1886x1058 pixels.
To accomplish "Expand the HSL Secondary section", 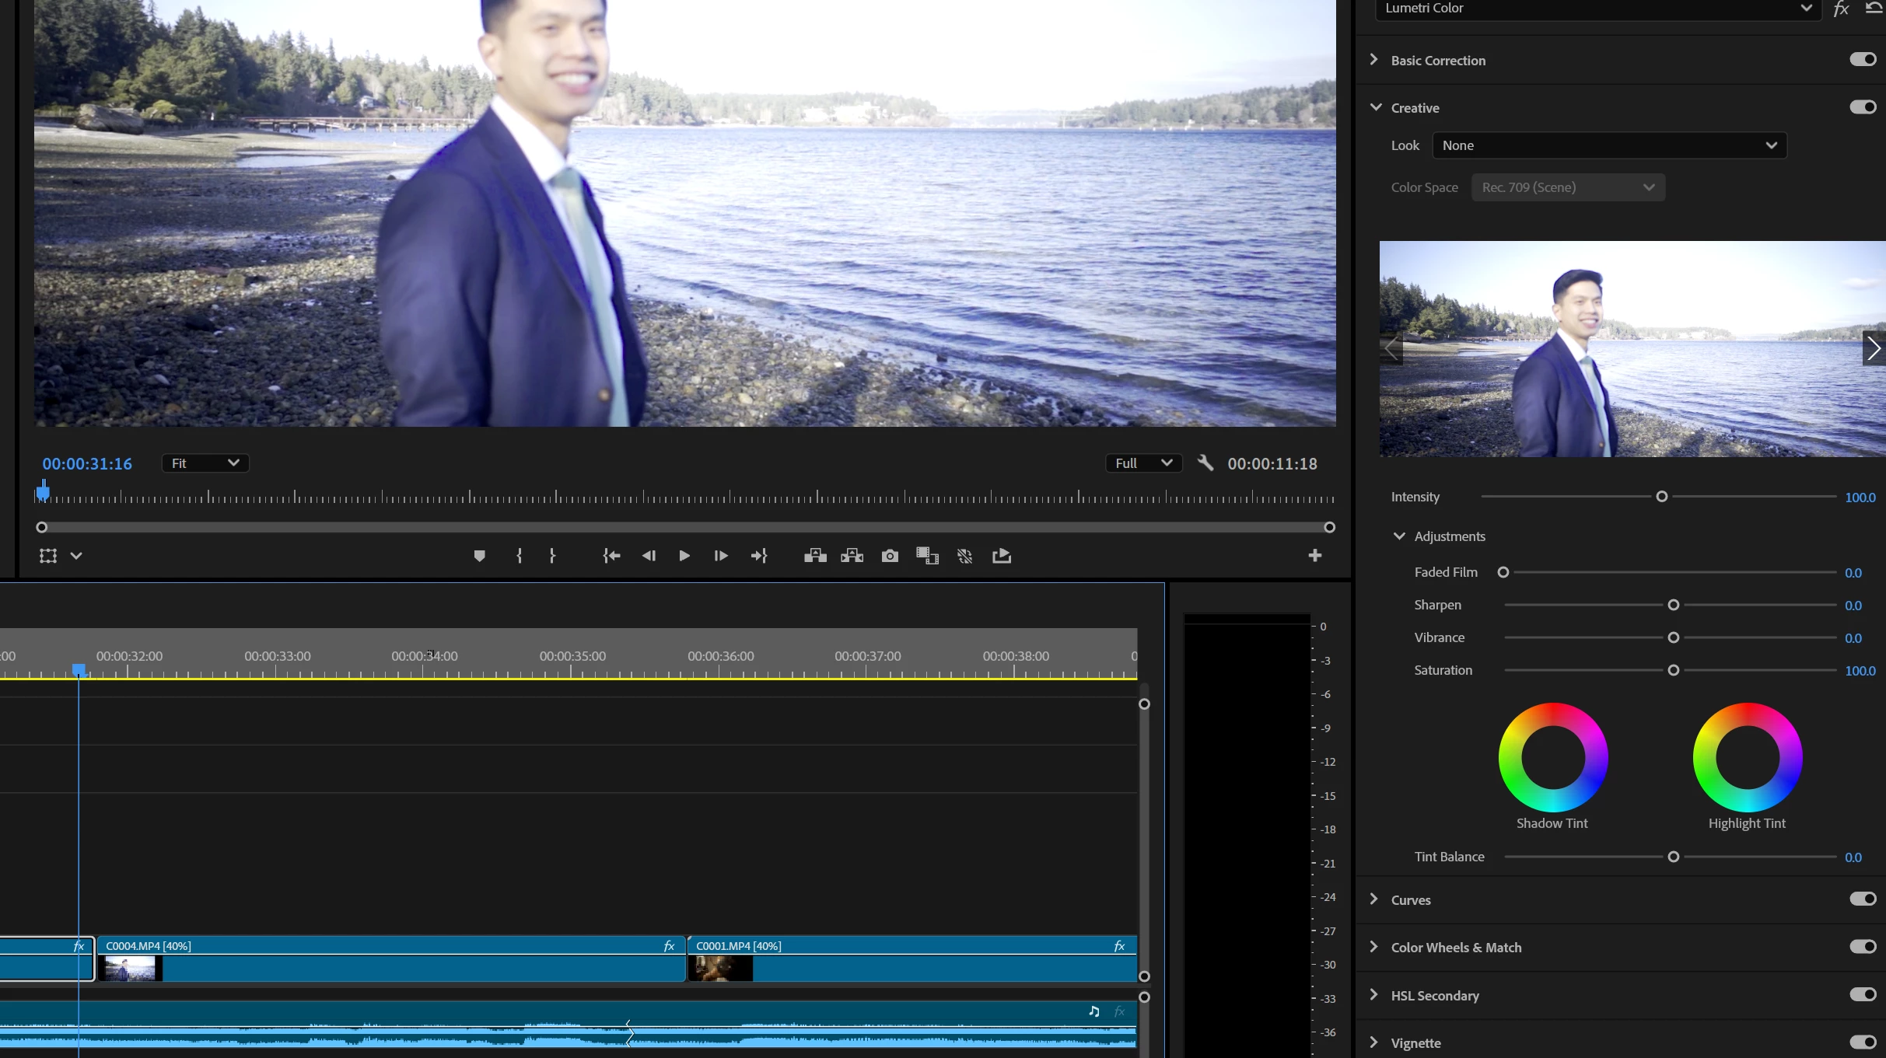I will [1374, 995].
